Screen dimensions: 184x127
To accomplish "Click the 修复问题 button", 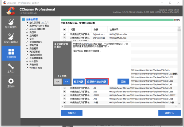I will tap(78, 82).
